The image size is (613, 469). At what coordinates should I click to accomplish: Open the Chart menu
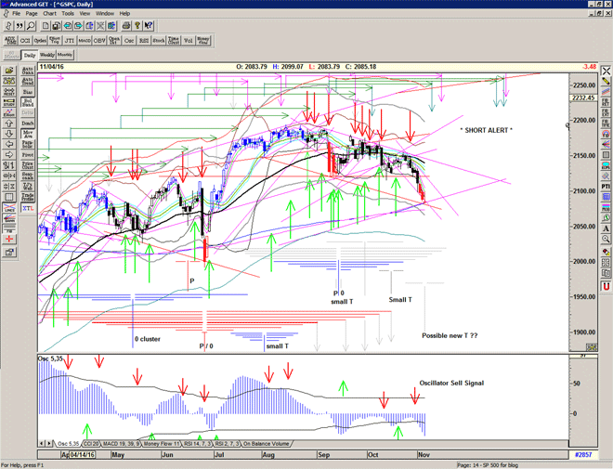[49, 14]
